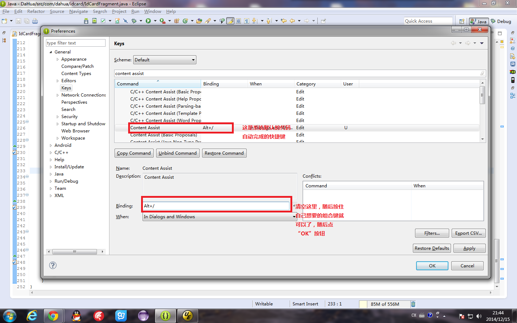Click the Quick Access search box
The width and height of the screenshot is (517, 323).
(x=428, y=21)
